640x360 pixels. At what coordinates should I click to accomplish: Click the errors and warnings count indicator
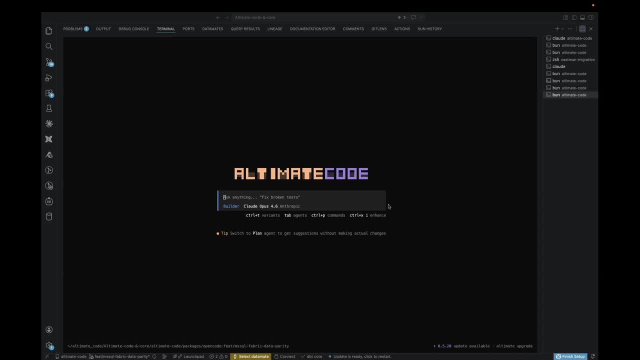pyautogui.click(x=218, y=356)
